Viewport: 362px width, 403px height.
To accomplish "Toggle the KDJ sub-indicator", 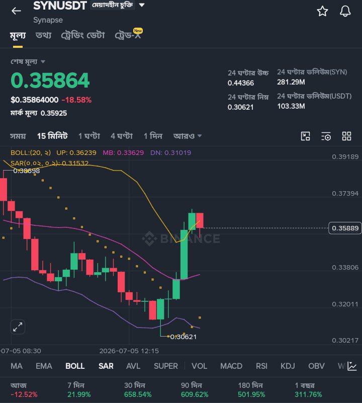I will coord(288,366).
